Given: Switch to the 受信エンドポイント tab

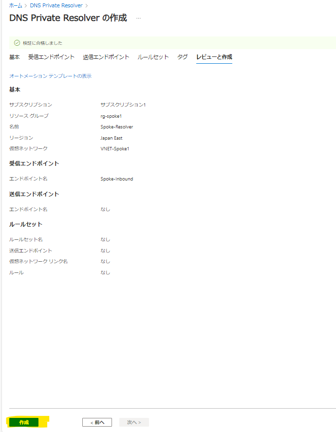Looking at the screenshot, I should tap(51, 57).
